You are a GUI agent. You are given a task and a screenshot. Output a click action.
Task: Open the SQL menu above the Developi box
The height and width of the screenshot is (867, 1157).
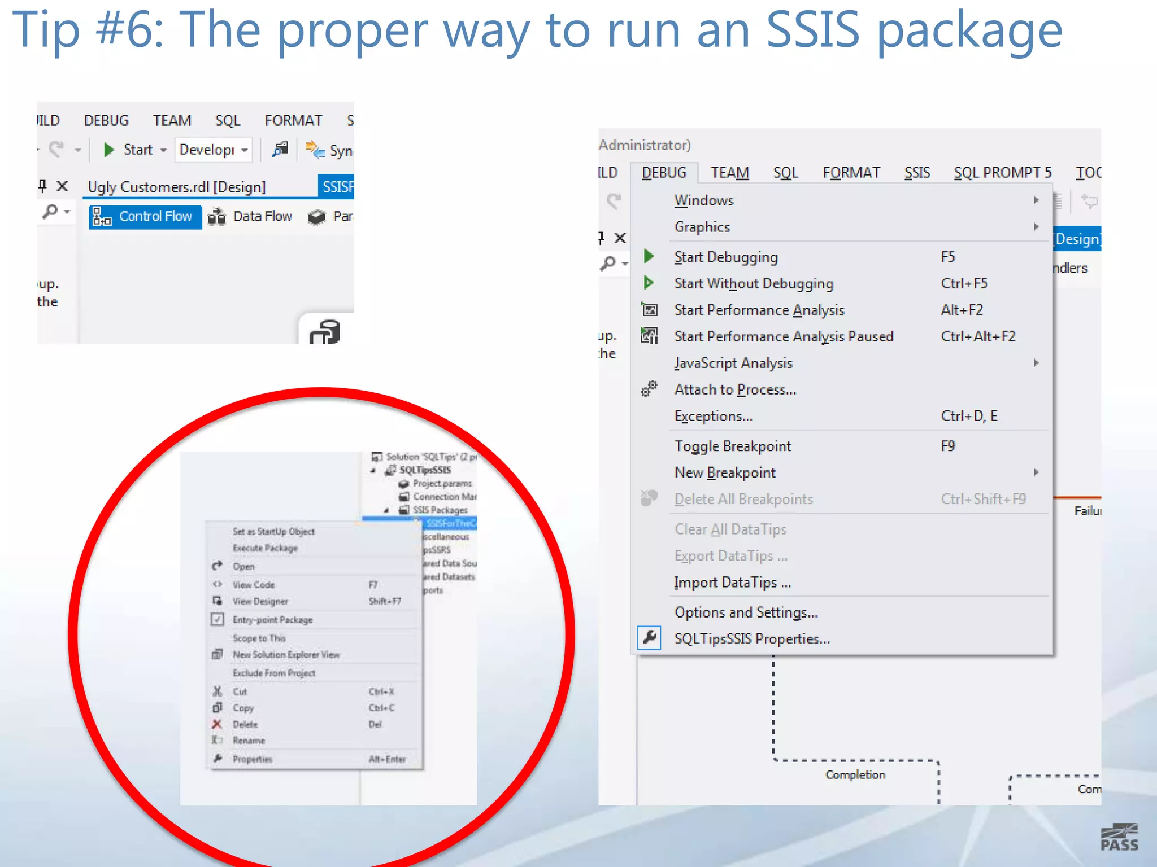click(x=228, y=120)
